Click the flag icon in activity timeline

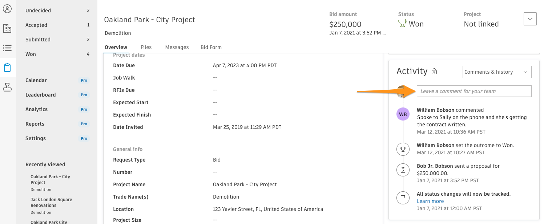pos(403,198)
